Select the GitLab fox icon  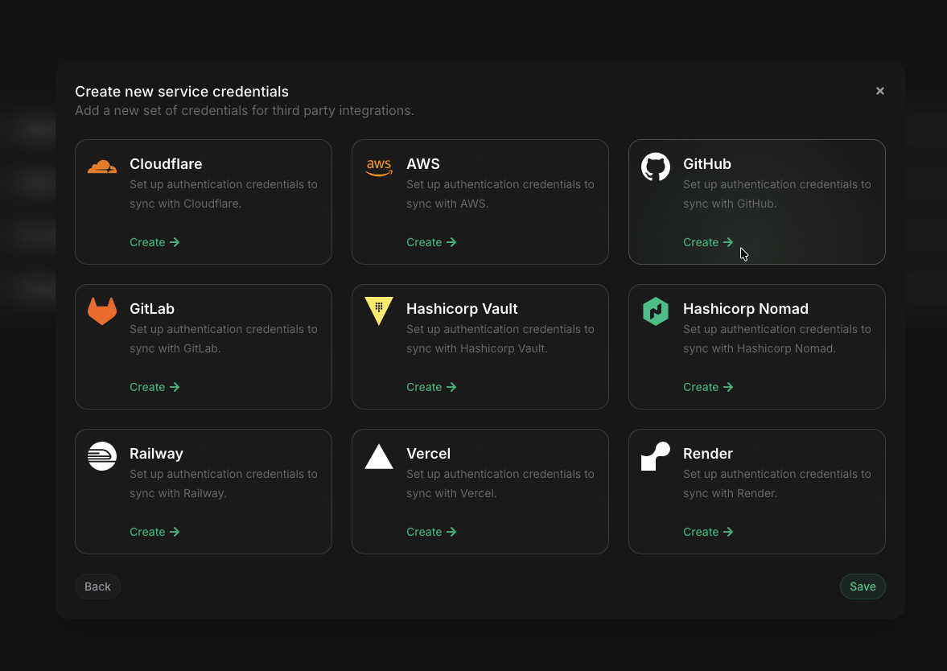point(101,311)
